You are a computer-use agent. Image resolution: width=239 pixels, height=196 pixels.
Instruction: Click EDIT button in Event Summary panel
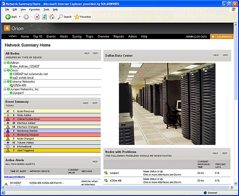pos(95,103)
